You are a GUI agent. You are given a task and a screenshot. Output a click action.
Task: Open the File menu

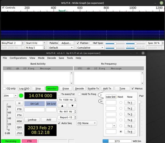5,58
